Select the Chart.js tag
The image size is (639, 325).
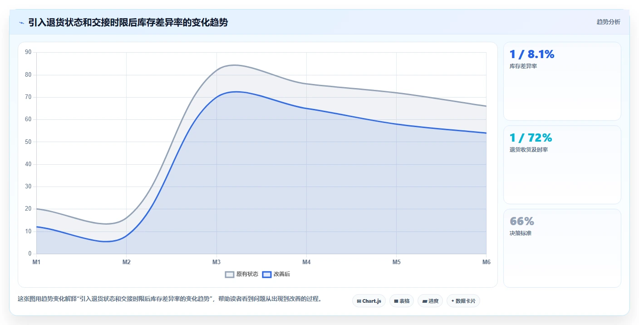[369, 301]
